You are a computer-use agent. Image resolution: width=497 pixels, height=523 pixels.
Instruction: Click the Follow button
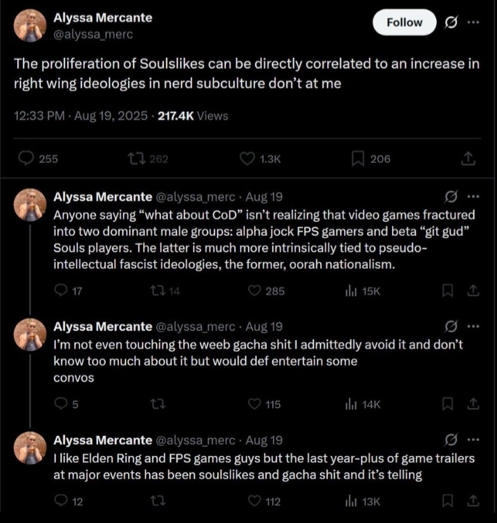coord(404,23)
